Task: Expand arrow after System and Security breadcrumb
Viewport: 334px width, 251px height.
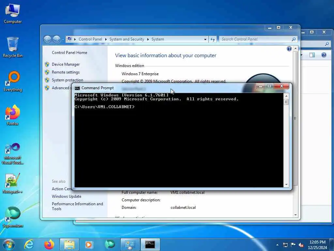Action: 148,39
